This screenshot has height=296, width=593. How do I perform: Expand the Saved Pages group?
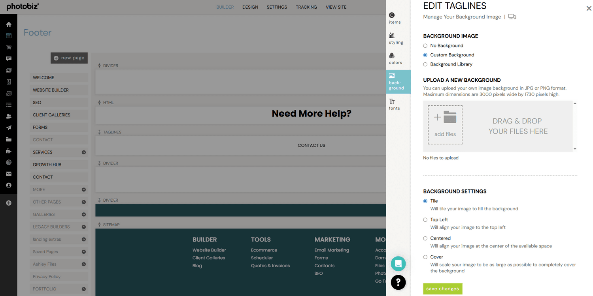pos(84,252)
